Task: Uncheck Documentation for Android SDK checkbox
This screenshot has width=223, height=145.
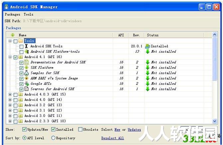Action: (21, 63)
